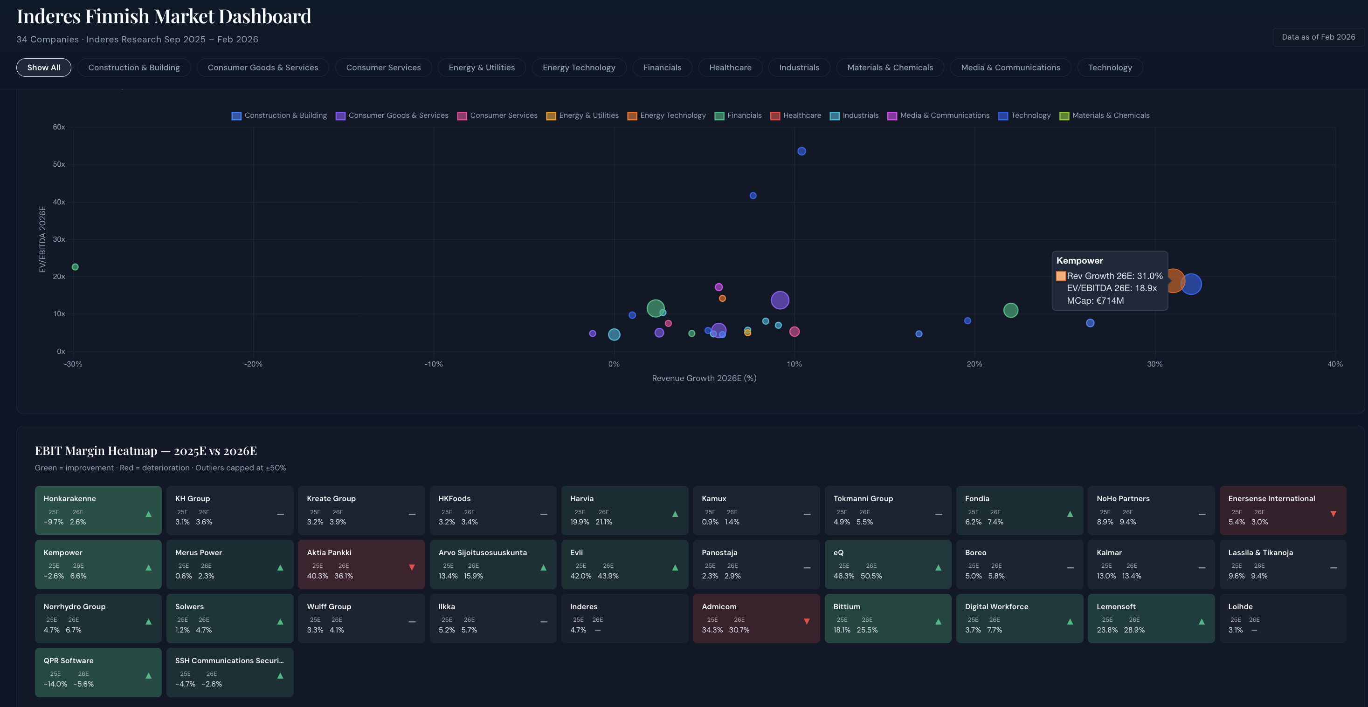Hide Healthcare series via legend

pyautogui.click(x=801, y=116)
